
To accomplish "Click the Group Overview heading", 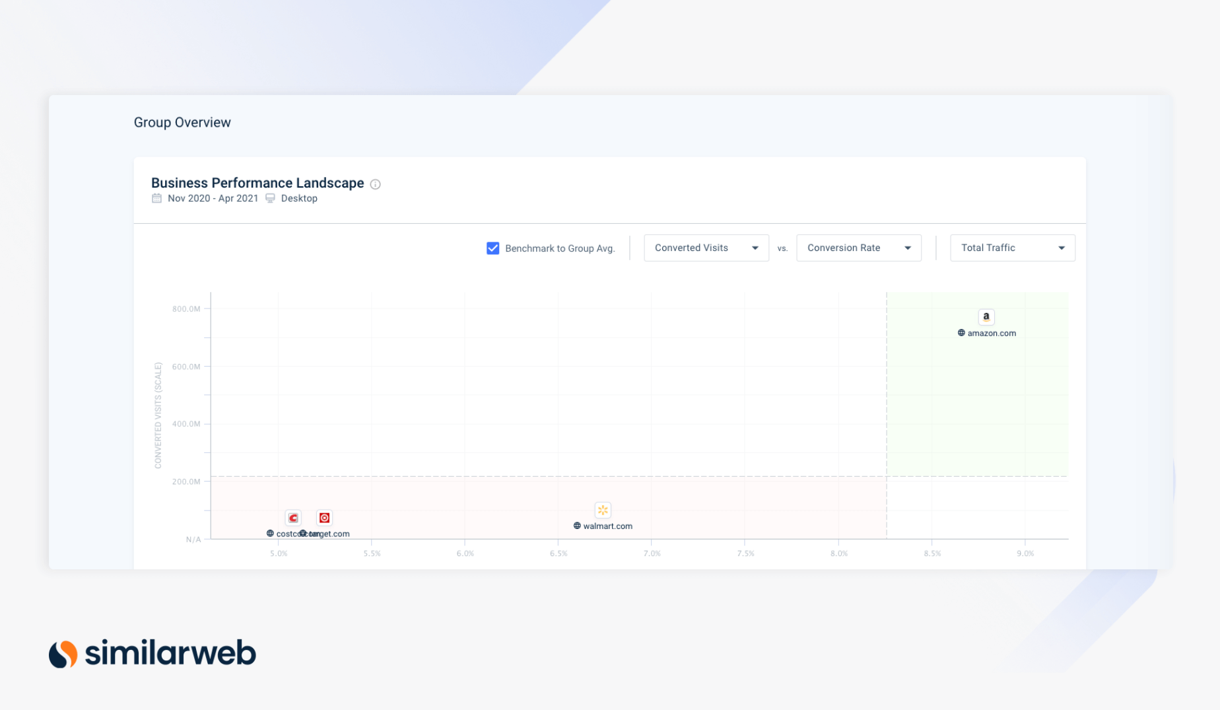I will pos(182,123).
